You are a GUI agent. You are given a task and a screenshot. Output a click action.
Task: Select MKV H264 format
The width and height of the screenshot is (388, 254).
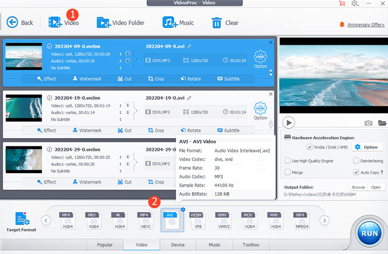[x=94, y=221]
